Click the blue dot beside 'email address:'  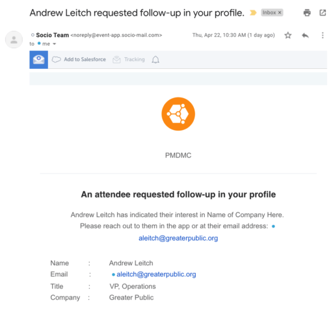tap(273, 226)
